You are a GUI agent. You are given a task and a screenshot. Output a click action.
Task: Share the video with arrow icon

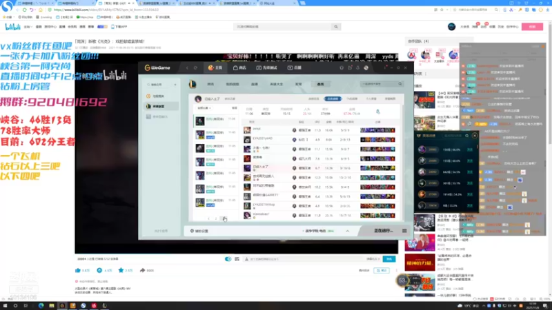[142, 270]
